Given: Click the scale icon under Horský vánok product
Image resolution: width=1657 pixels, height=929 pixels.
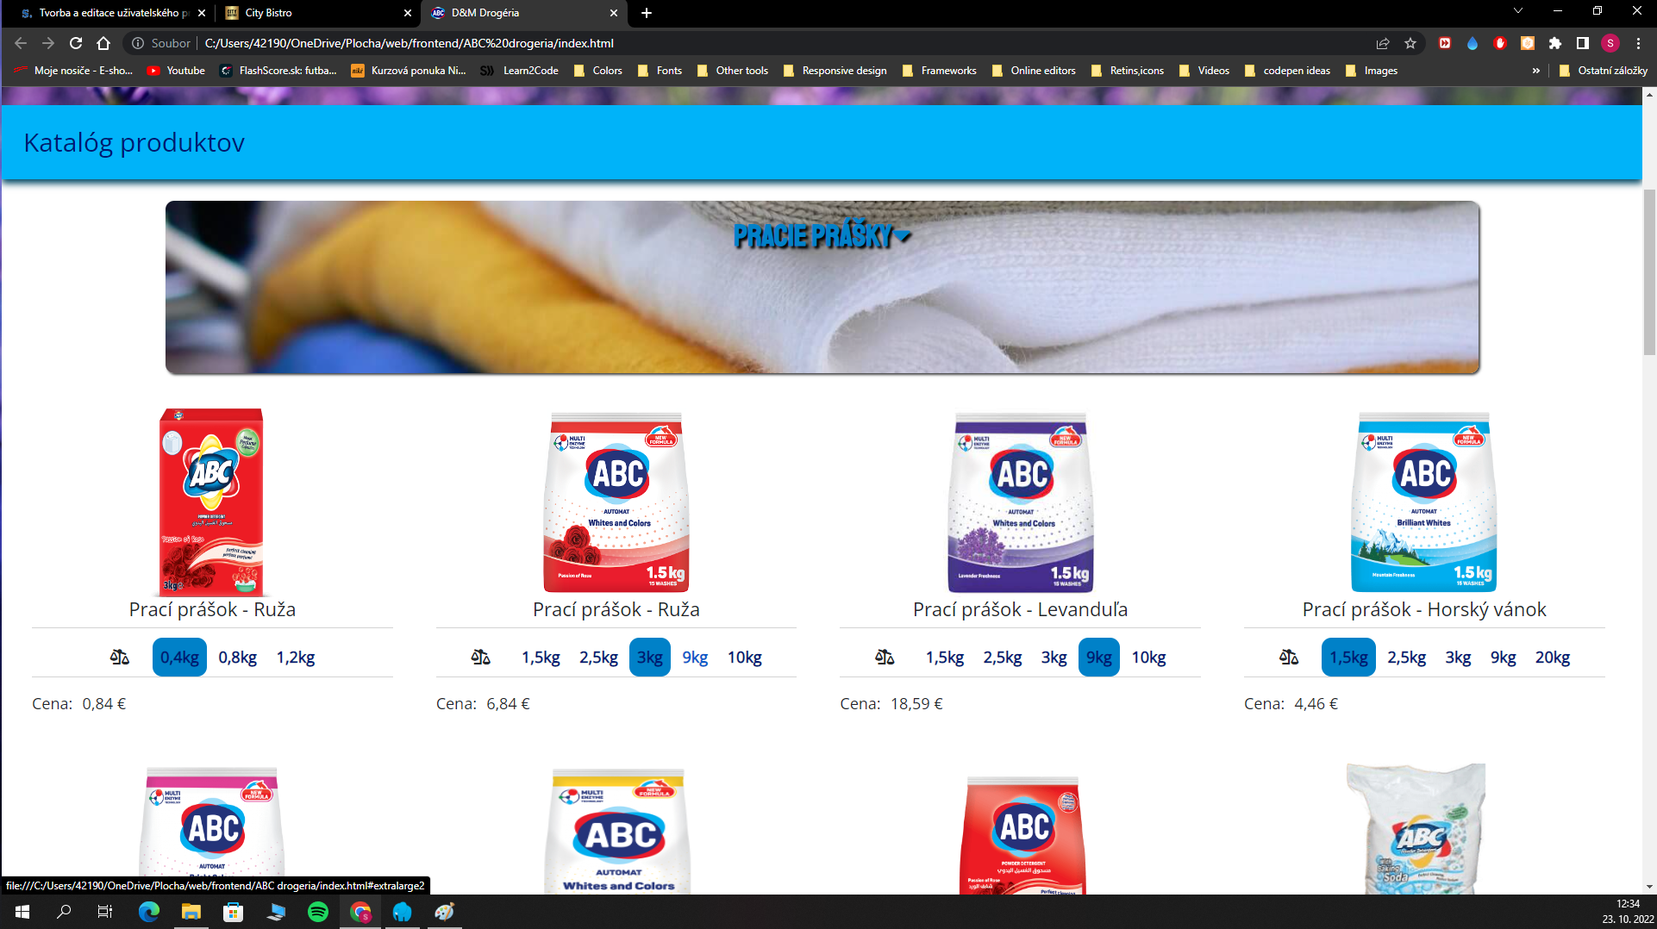Looking at the screenshot, I should click(1289, 658).
